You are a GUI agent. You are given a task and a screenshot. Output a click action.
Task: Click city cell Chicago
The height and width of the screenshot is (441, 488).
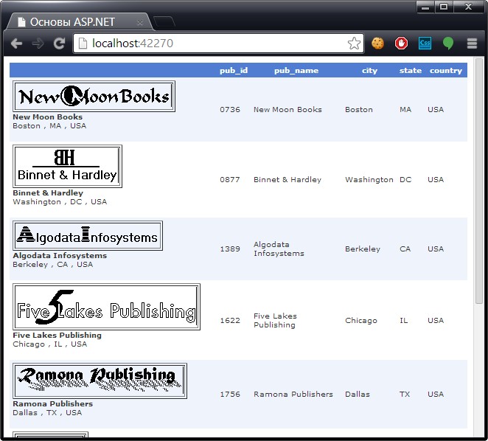361,321
